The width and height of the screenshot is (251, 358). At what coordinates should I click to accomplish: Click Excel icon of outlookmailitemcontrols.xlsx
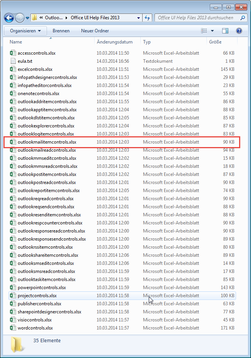coord(13,142)
